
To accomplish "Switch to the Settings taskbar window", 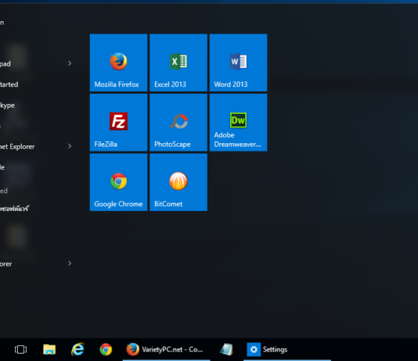I will (287, 349).
